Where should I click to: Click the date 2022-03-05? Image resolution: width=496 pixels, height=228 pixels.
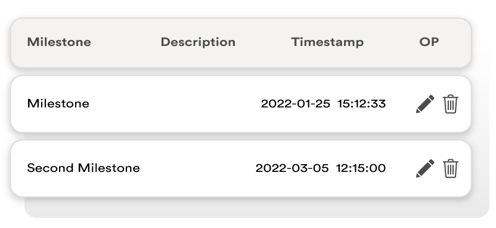[292, 168]
